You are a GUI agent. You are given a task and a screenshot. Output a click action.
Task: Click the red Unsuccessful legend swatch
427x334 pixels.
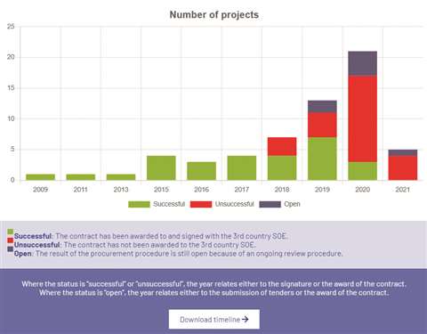201,204
